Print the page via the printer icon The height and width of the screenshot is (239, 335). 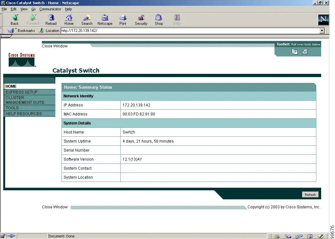(123, 18)
